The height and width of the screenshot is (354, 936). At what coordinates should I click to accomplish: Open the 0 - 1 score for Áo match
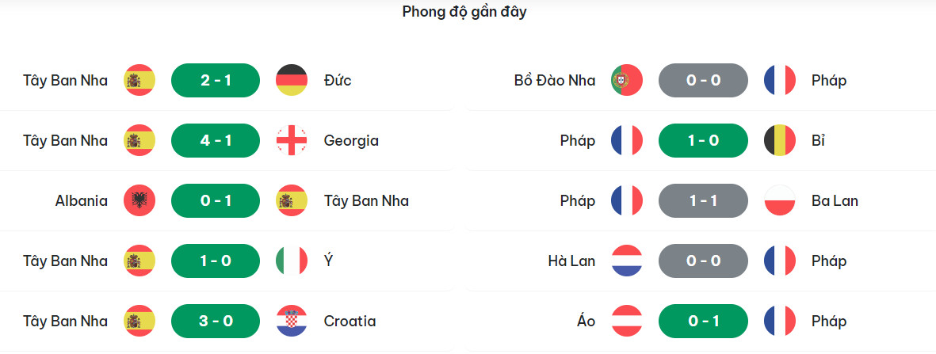(703, 321)
